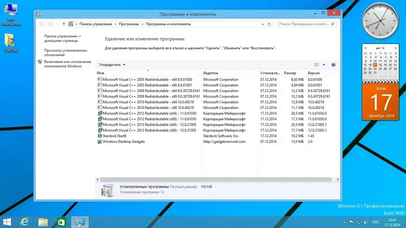
Task: Click http://gadgetsrevived.com publisher cell
Action: (x=224, y=142)
